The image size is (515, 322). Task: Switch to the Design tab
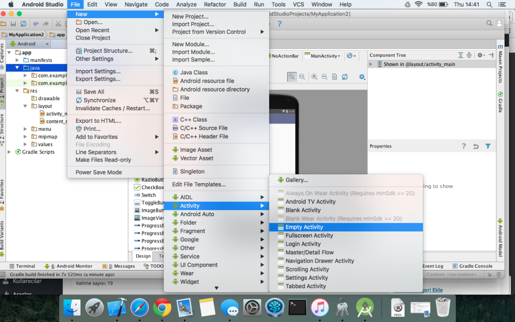tap(143, 256)
